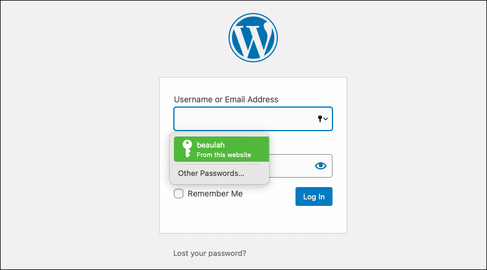Click the small black key icon in username field
The image size is (487, 270).
click(x=320, y=118)
